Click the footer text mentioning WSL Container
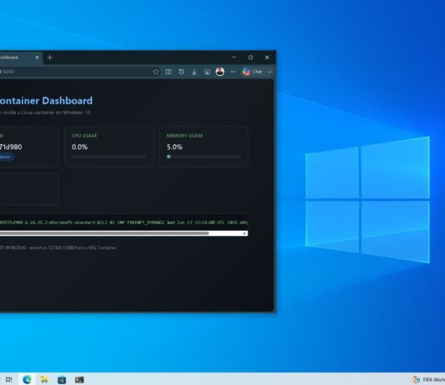This screenshot has height=385, width=445. (x=58, y=247)
